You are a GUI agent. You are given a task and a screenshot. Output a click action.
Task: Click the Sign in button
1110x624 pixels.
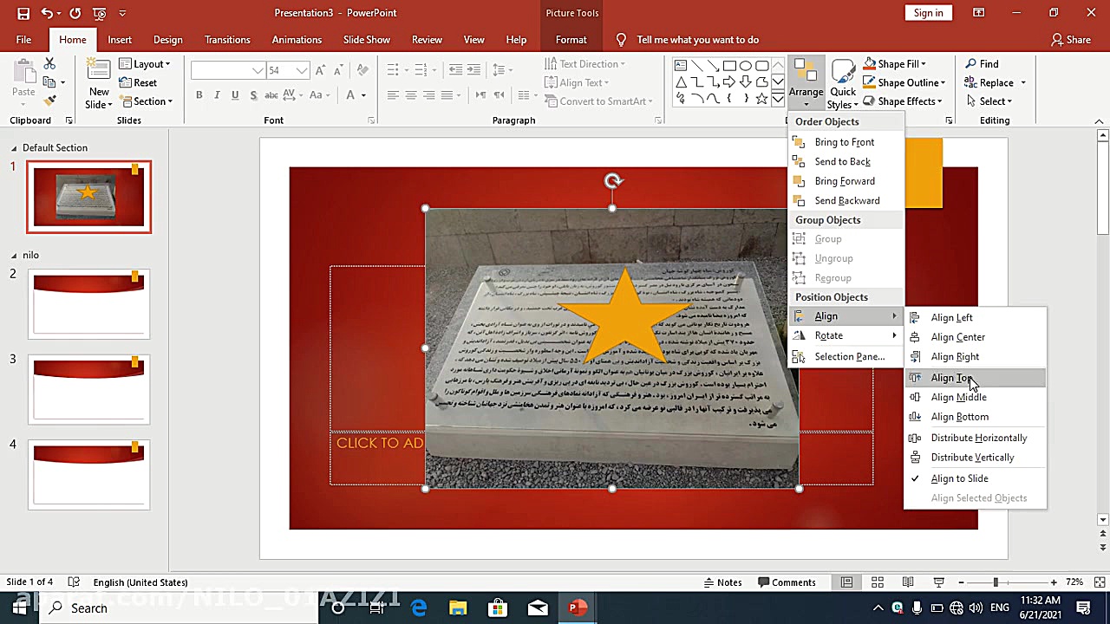click(928, 13)
